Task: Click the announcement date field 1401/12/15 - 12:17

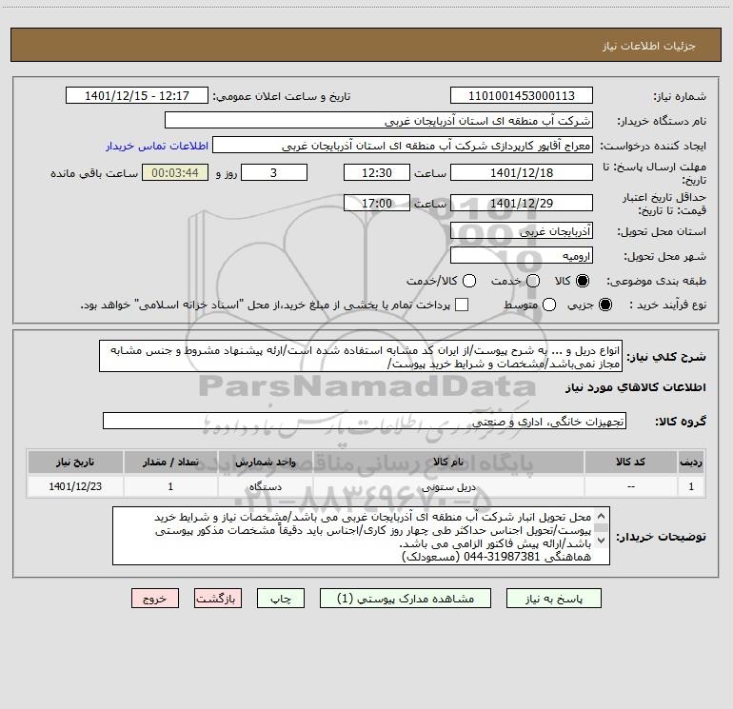Action: [137, 95]
